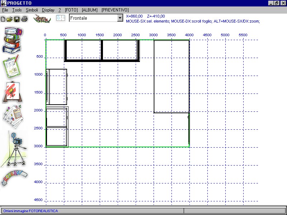Close the PROGETTO window

(x=283, y=3)
